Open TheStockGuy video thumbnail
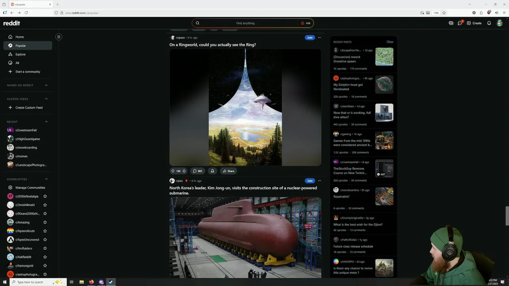509x286 pixels. 384,168
